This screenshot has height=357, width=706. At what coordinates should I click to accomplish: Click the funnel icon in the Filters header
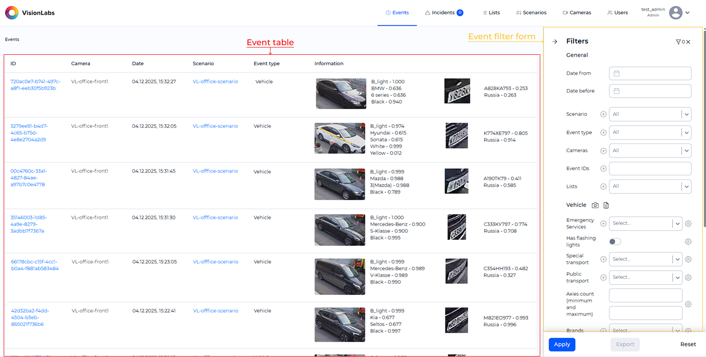[x=678, y=42]
